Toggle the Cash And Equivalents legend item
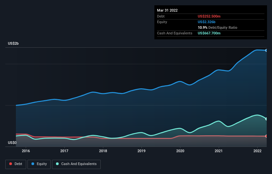The image size is (272, 174). 76,164
